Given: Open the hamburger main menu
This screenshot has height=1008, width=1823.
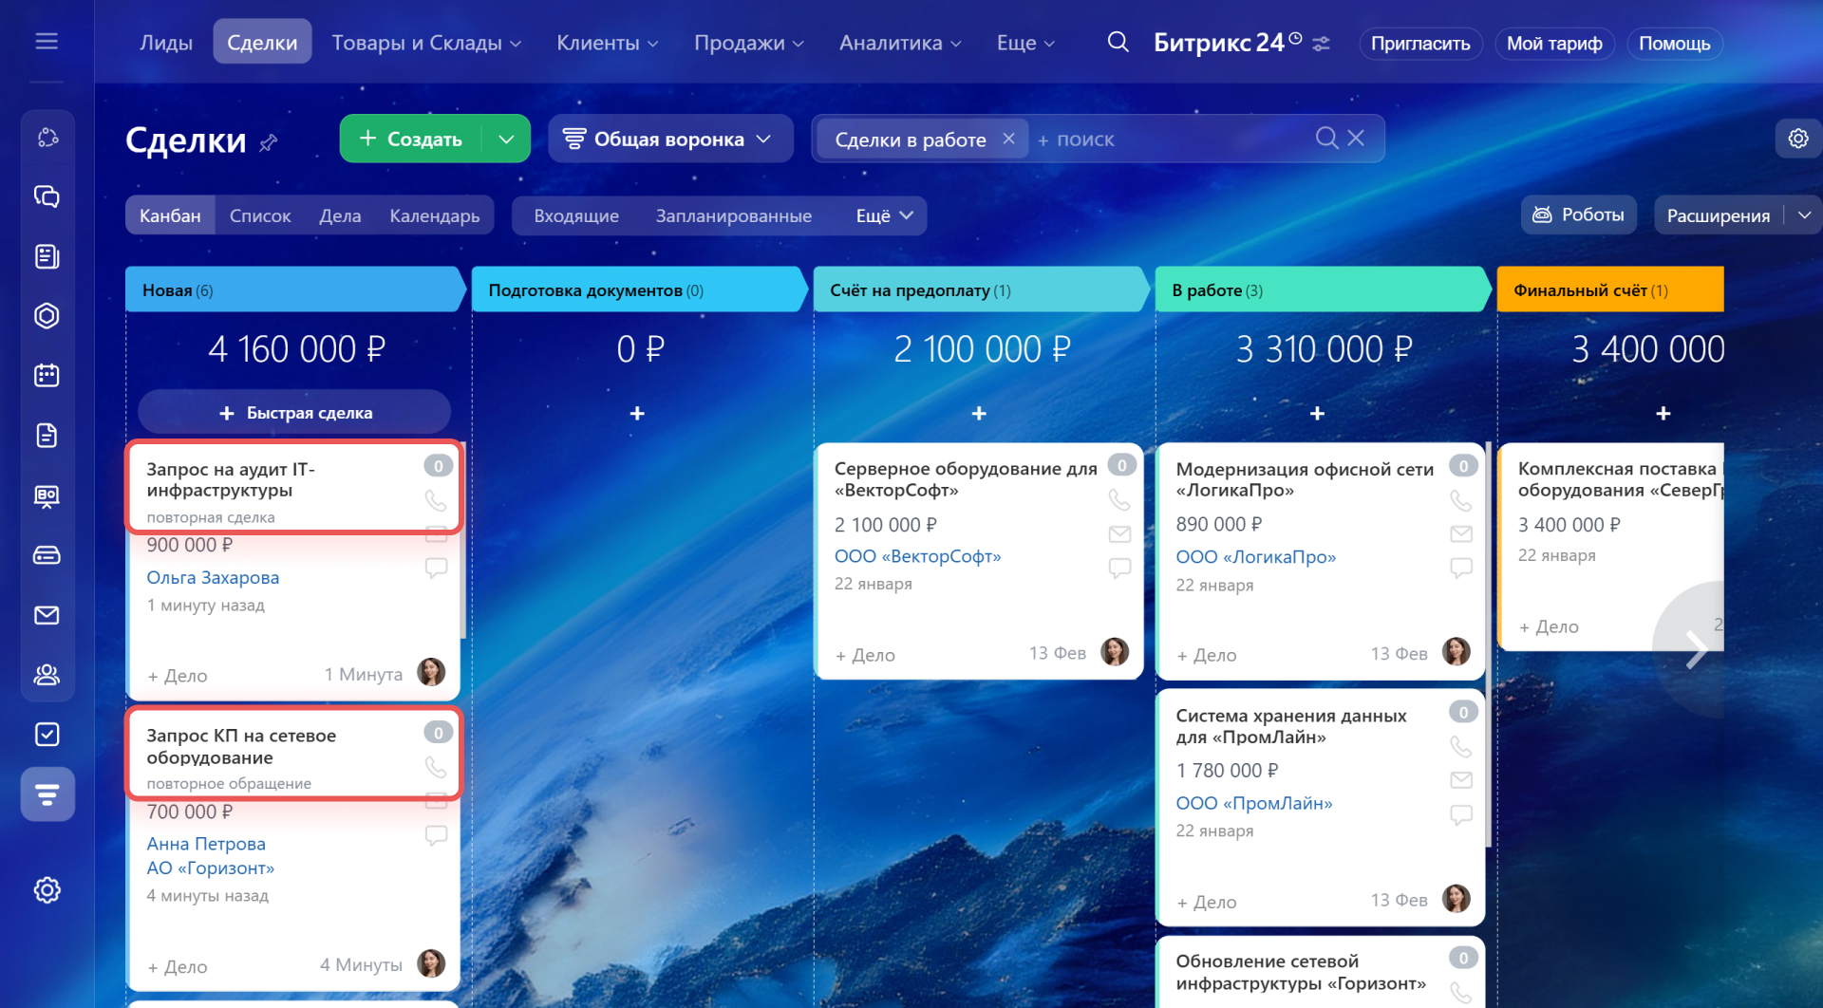Looking at the screenshot, I should click(x=47, y=42).
